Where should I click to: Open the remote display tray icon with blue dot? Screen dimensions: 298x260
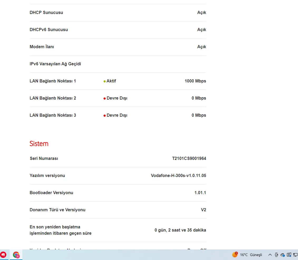[x=289, y=255]
